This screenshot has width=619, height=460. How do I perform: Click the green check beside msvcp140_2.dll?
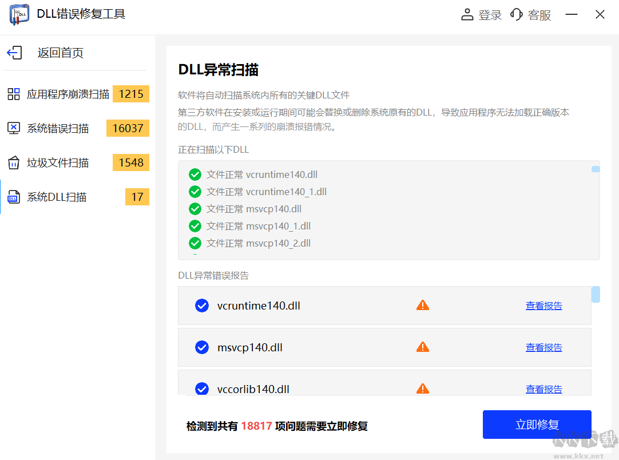195,243
